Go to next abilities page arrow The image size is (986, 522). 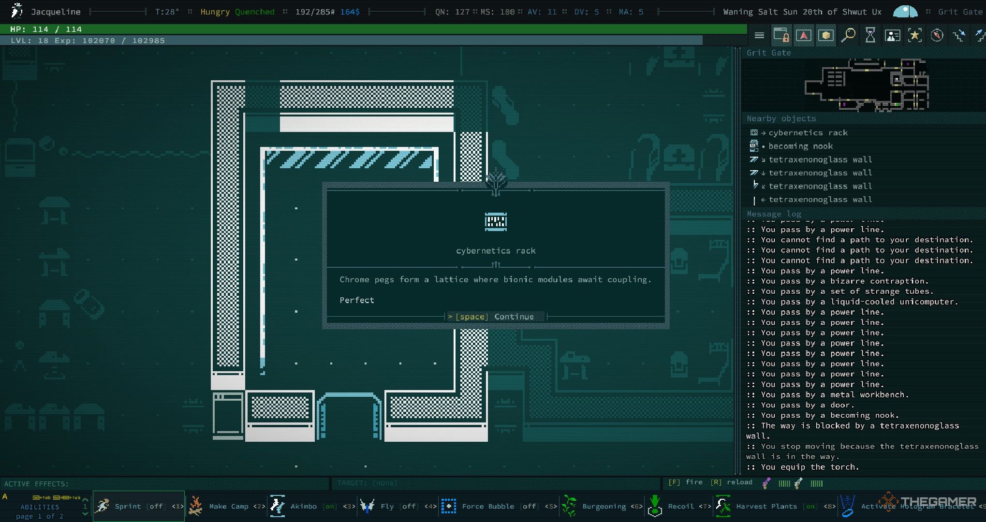[85, 514]
